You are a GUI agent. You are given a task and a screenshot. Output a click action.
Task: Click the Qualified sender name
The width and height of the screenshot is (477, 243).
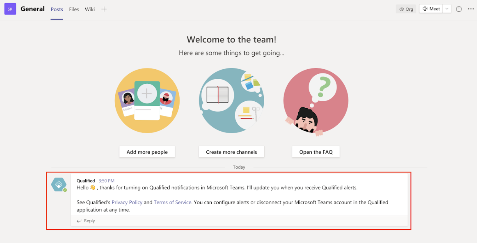(x=86, y=181)
